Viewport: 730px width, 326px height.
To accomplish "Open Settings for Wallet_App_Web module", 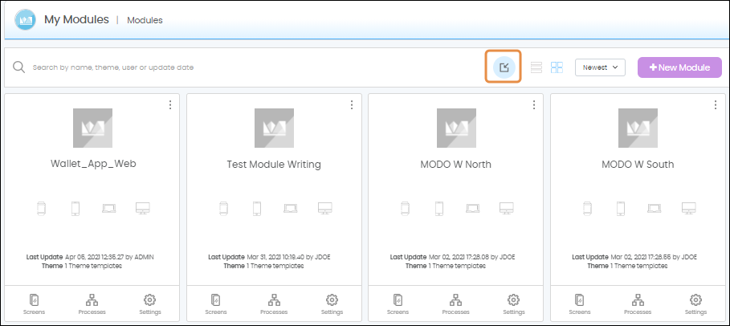I will click(x=150, y=304).
